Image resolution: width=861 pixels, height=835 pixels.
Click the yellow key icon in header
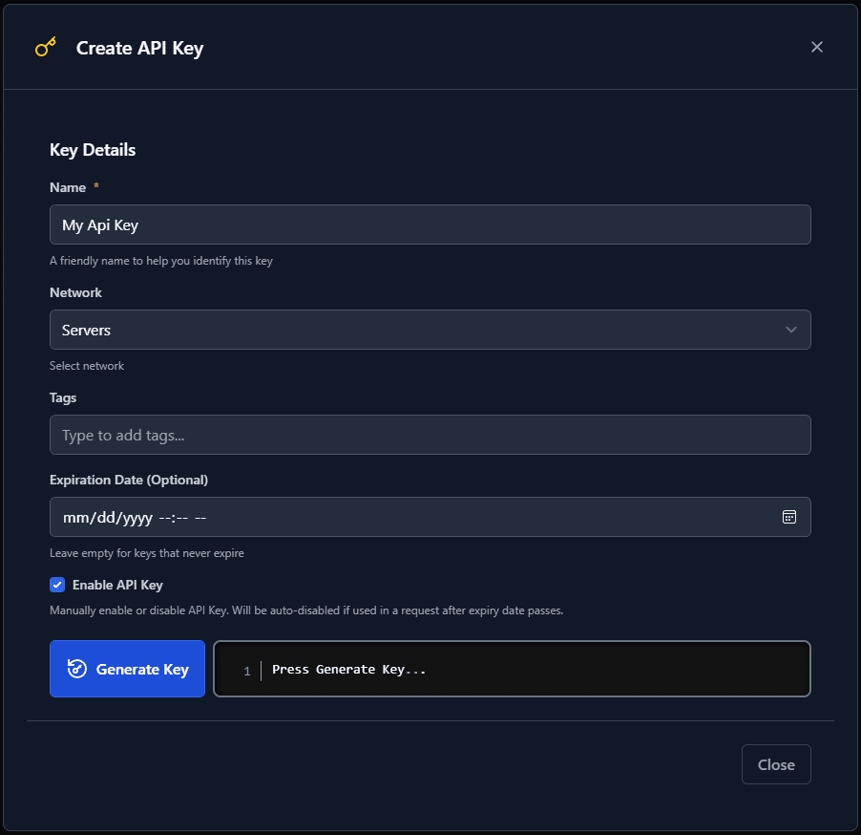(x=46, y=47)
